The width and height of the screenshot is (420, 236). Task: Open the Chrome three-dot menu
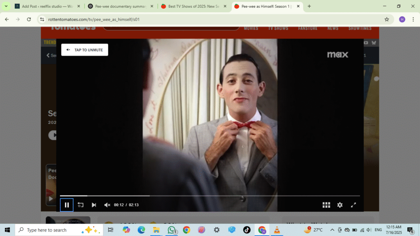tap(413, 19)
